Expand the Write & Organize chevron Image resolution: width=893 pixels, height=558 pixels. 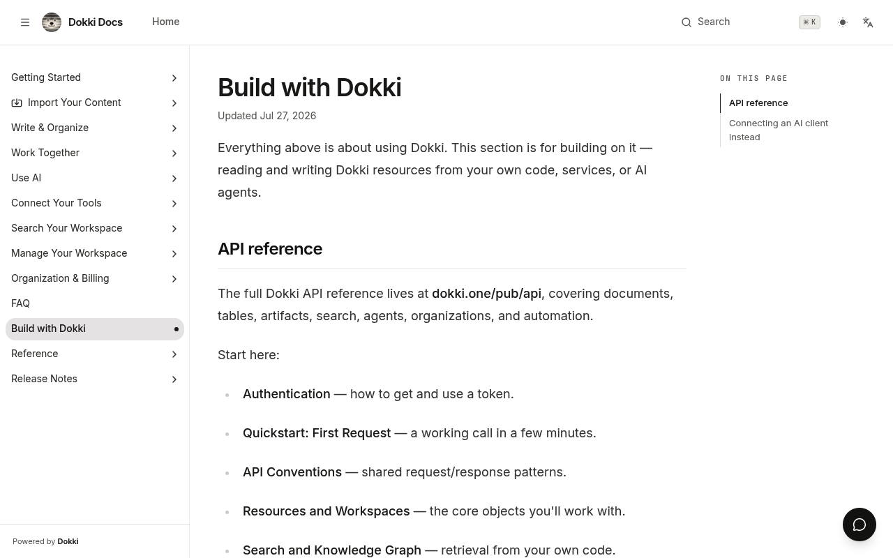(174, 128)
